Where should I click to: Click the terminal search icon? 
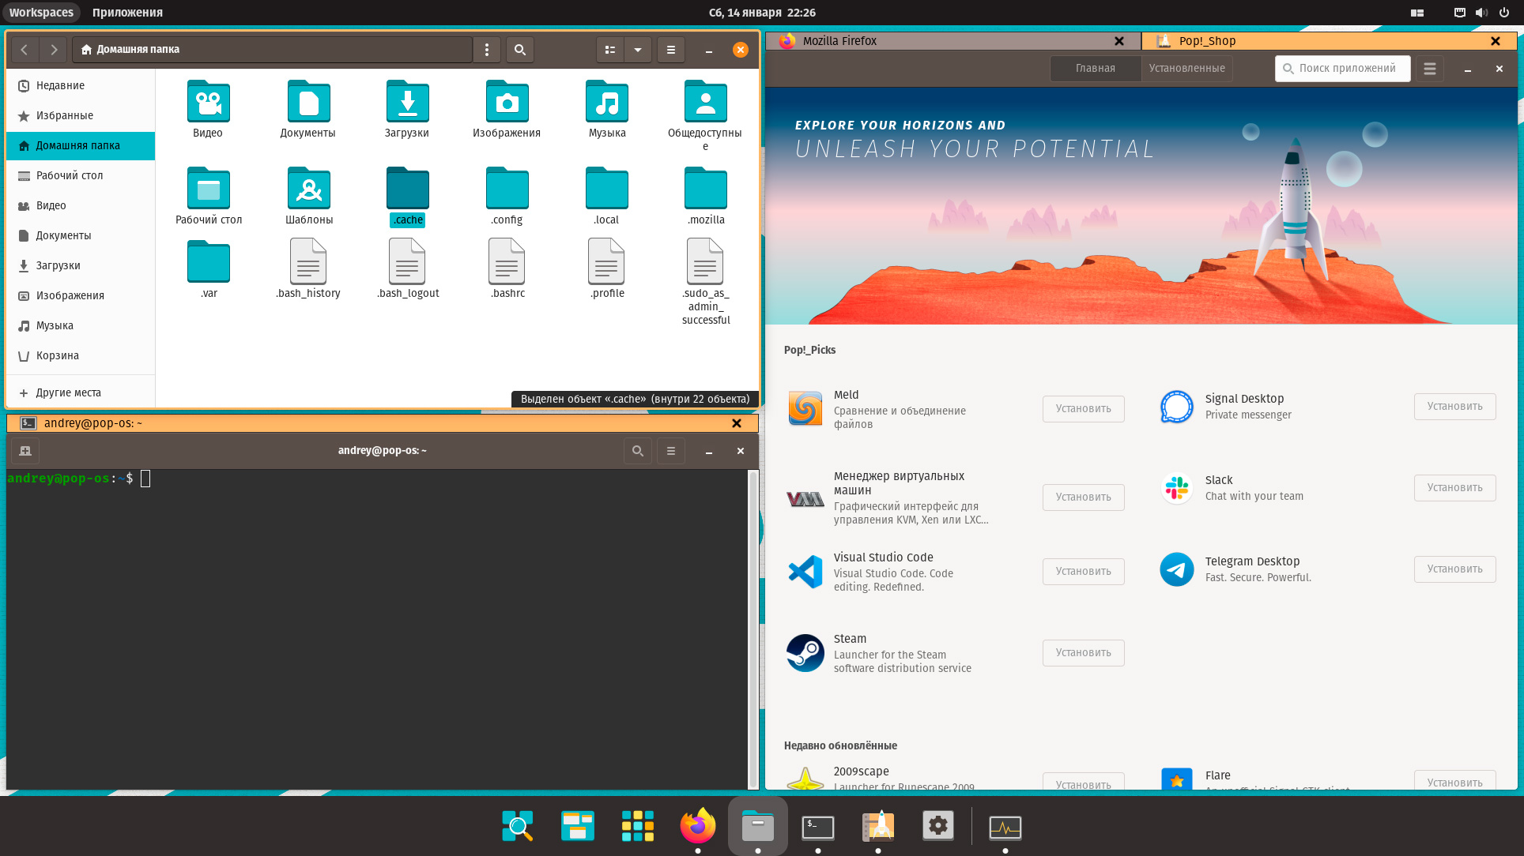coord(637,451)
